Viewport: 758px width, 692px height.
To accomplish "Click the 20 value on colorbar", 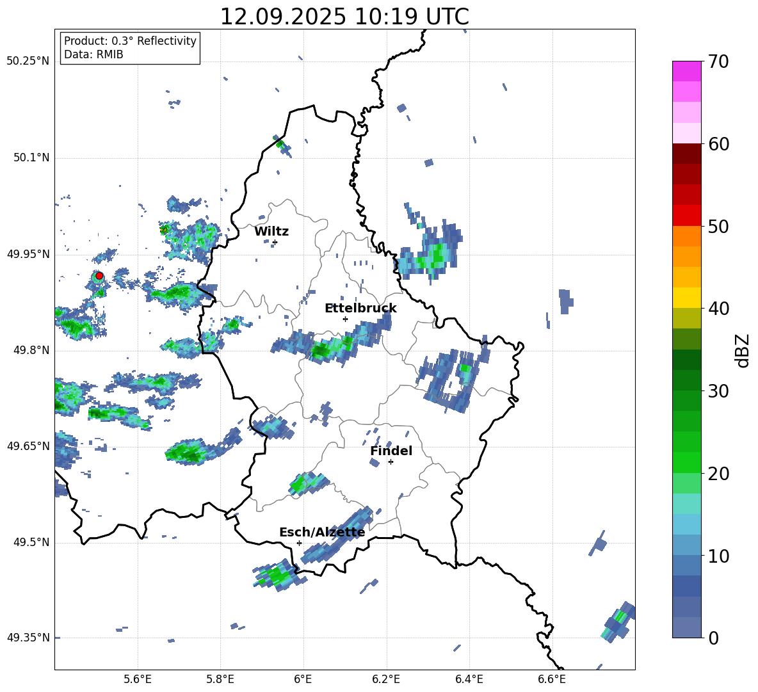I will click(718, 474).
